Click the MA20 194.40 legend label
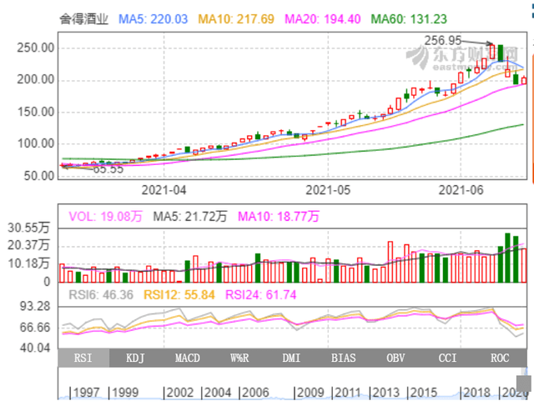 pyautogui.click(x=322, y=19)
